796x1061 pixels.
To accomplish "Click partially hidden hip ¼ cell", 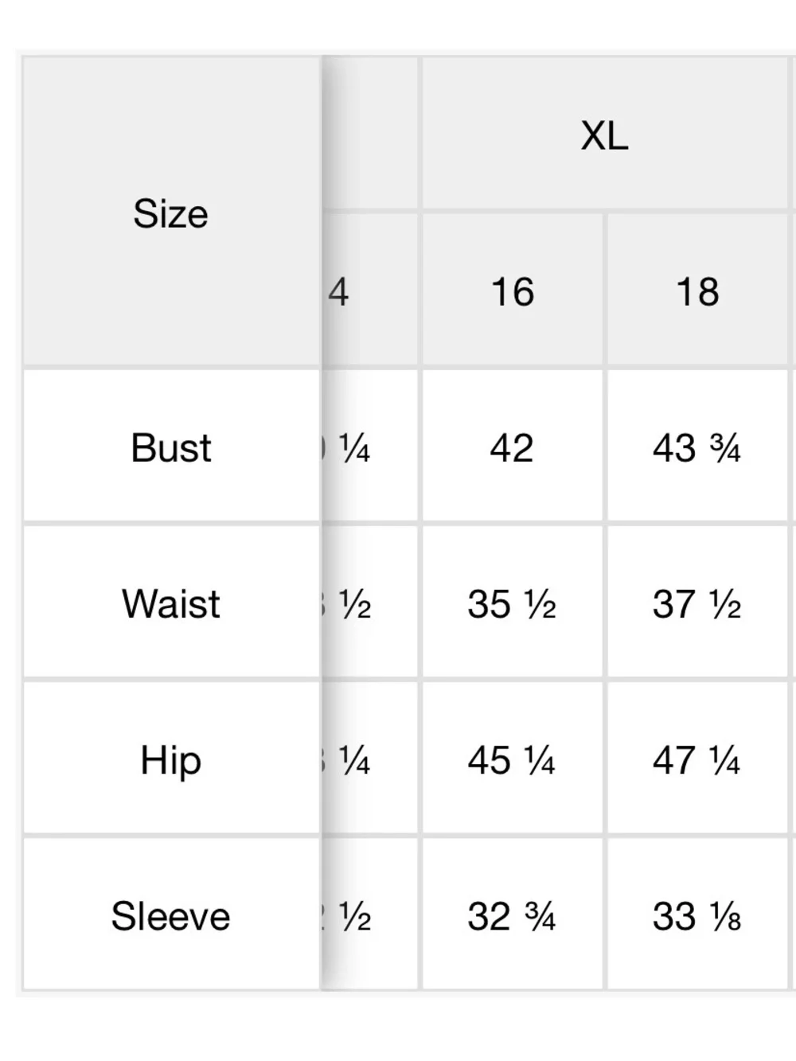I will point(370,759).
